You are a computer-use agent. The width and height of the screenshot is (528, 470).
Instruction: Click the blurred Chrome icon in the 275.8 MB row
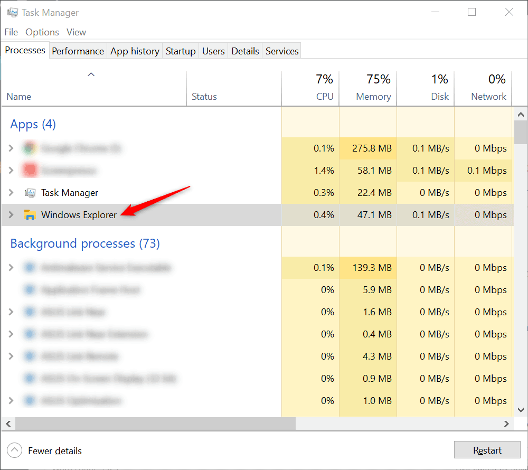tap(30, 148)
